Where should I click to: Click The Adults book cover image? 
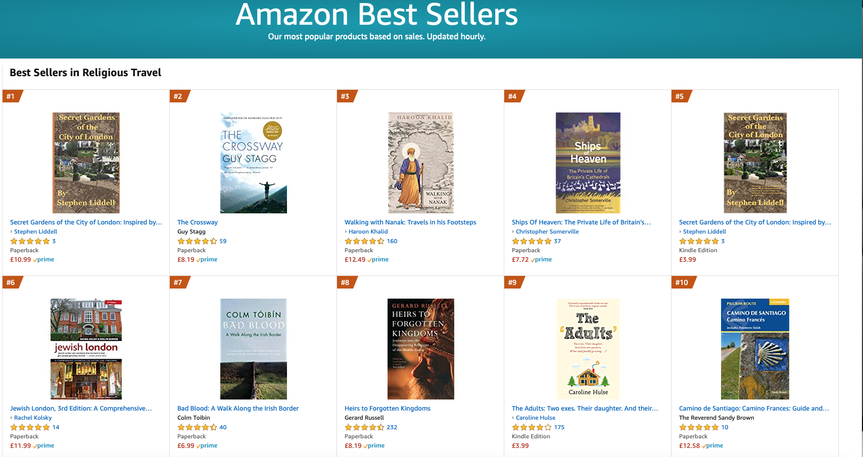point(588,349)
